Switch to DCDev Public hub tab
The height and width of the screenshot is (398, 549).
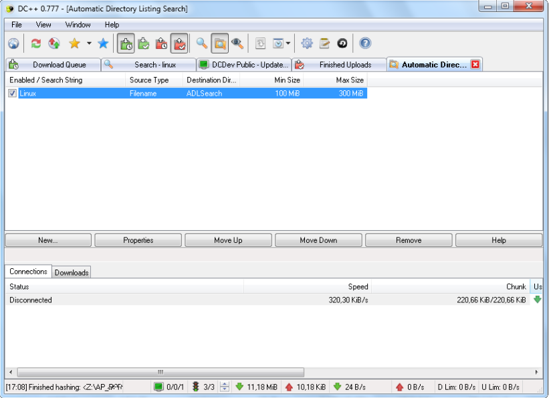pos(244,65)
